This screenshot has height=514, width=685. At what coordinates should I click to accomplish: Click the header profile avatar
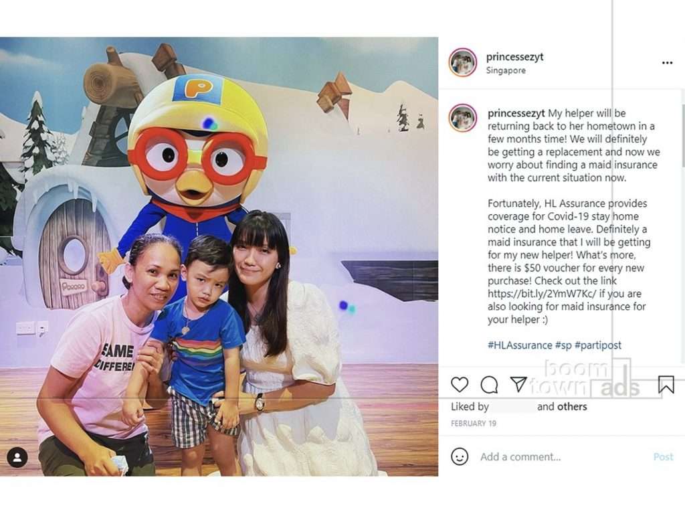[x=463, y=62]
